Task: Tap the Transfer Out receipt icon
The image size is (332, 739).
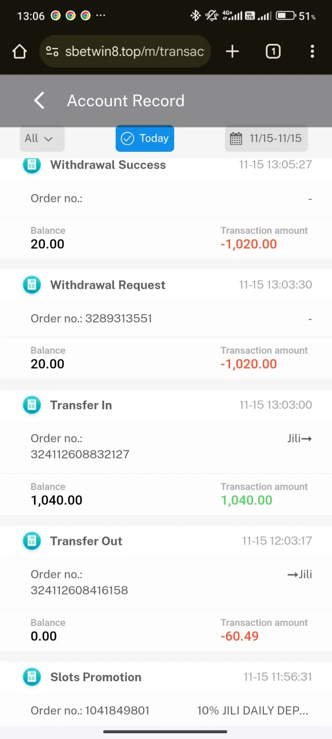Action: point(32,541)
